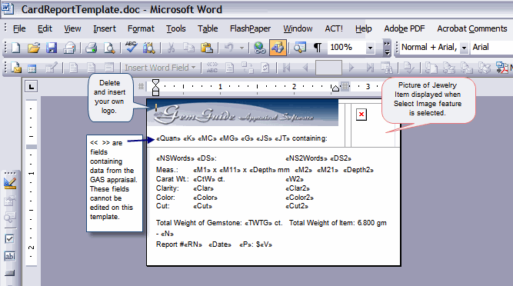Viewport: 513px width, 286px height.
Task: Click Merge to Printer icon
Action: [449, 68]
